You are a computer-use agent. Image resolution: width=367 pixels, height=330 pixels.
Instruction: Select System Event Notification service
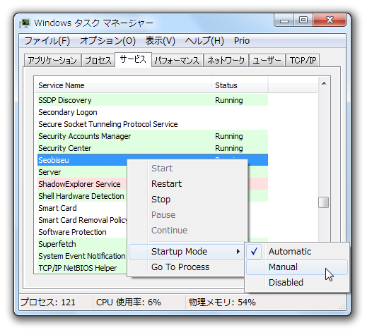[x=82, y=256]
